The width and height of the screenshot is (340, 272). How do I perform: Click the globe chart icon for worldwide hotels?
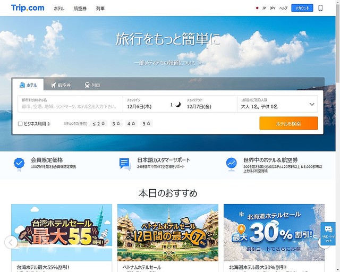click(232, 164)
